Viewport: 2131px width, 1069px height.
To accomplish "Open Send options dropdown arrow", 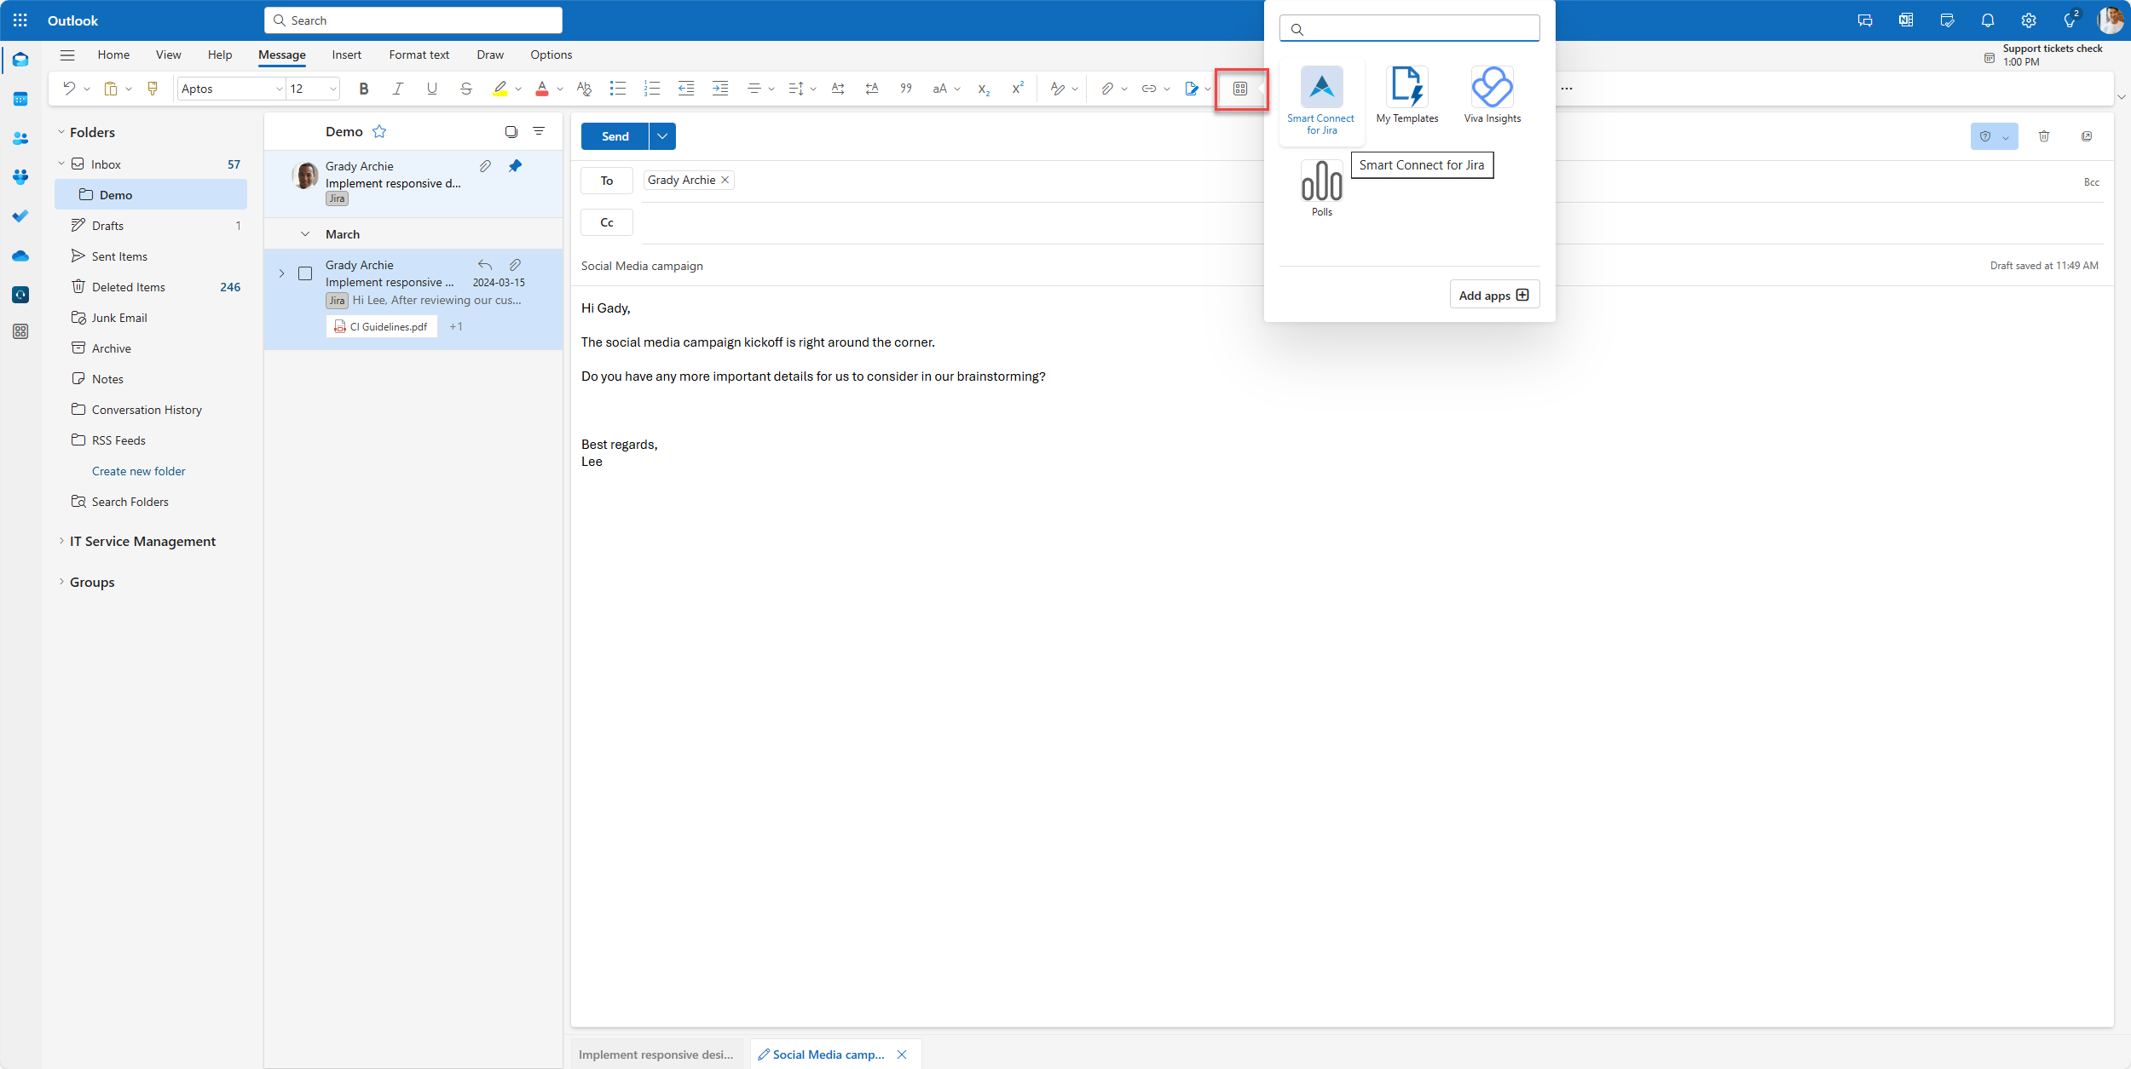I will pyautogui.click(x=662, y=136).
